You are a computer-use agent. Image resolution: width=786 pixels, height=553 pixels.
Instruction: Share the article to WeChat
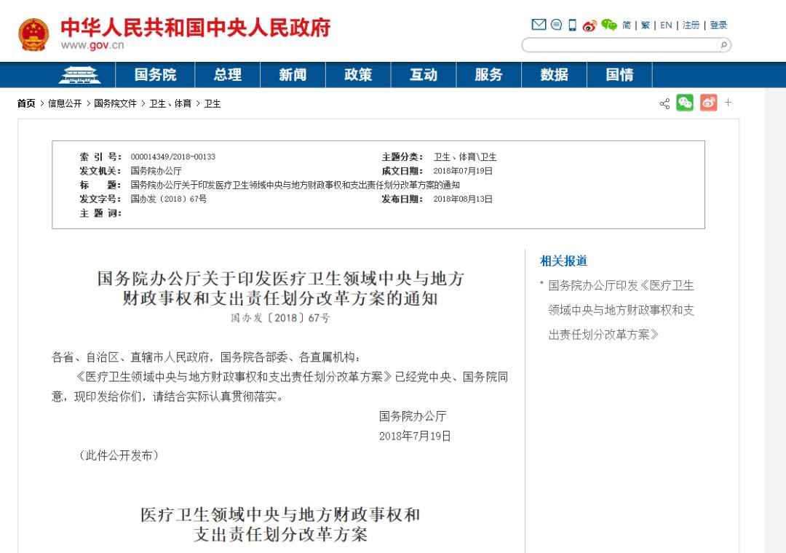point(684,103)
